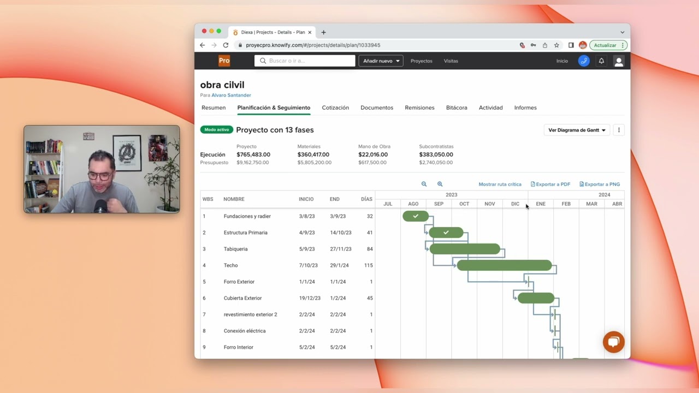Open the orange chat support bubble

coord(613,342)
